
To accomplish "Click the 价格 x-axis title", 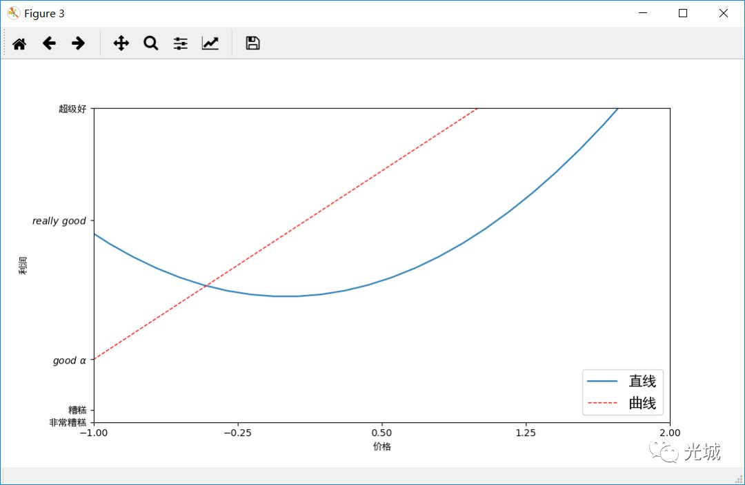I will (x=382, y=446).
